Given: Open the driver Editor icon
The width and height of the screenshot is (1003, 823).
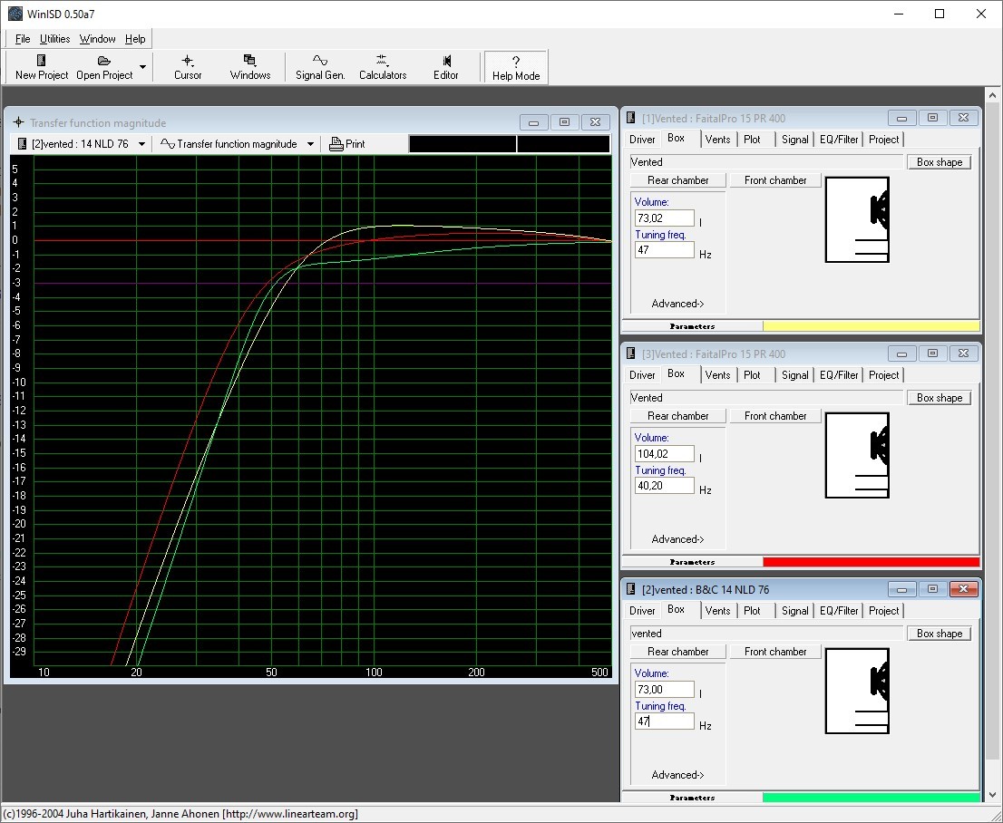Looking at the screenshot, I should point(445,61).
